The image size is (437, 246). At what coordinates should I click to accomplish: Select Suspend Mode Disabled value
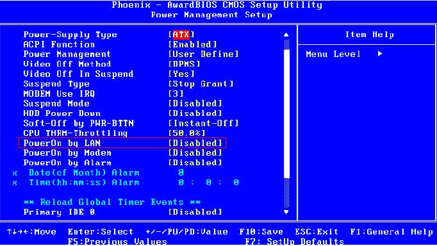point(195,104)
